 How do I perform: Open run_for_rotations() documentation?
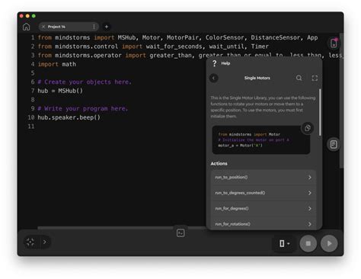coord(264,224)
